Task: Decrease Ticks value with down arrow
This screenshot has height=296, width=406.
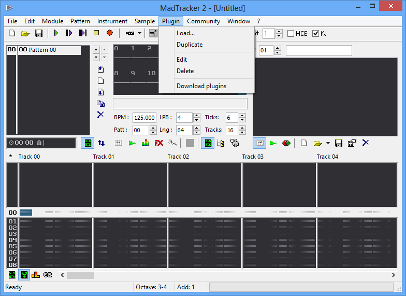Action: pos(242,120)
